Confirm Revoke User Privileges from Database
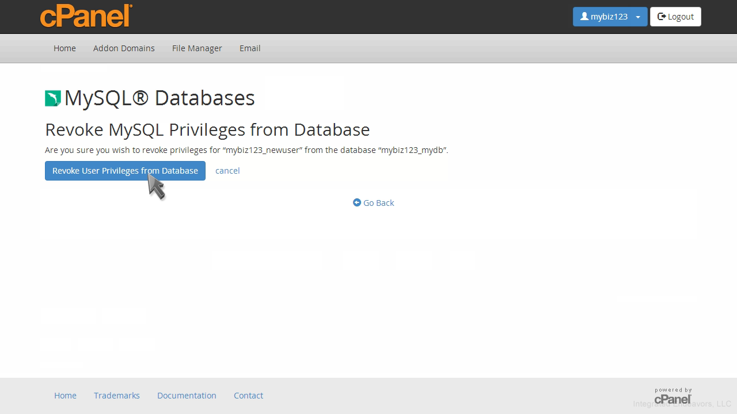Viewport: 737px width, 414px height. 125,171
